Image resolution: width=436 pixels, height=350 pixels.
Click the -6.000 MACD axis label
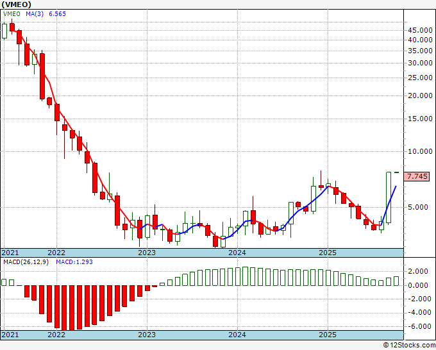coord(419,326)
